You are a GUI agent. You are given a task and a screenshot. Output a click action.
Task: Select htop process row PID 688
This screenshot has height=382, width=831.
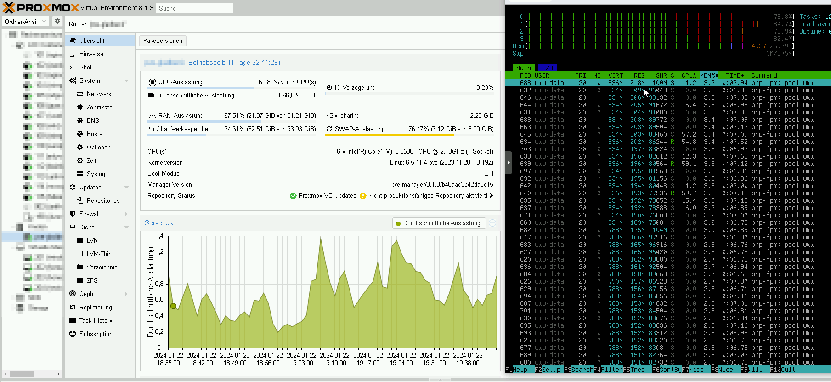pos(668,83)
